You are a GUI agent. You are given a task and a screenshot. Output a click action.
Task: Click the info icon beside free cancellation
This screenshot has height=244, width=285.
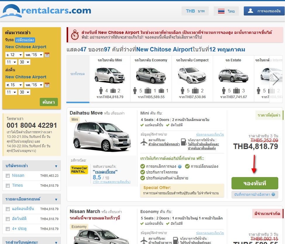pos(180,167)
